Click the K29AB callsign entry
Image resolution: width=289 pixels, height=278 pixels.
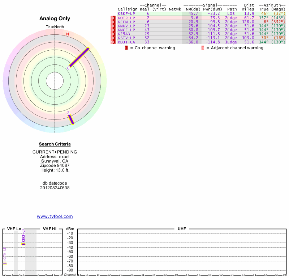point(124,34)
